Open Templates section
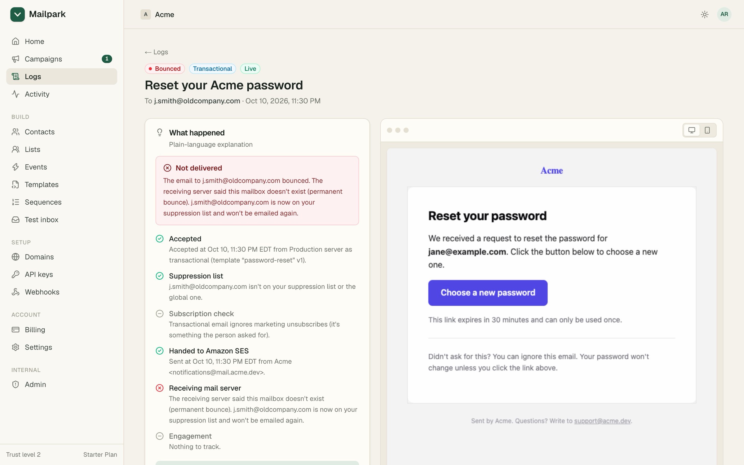 pos(62,184)
